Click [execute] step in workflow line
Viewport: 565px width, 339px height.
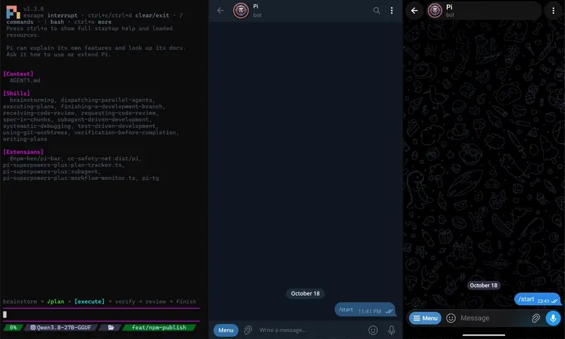(90, 302)
